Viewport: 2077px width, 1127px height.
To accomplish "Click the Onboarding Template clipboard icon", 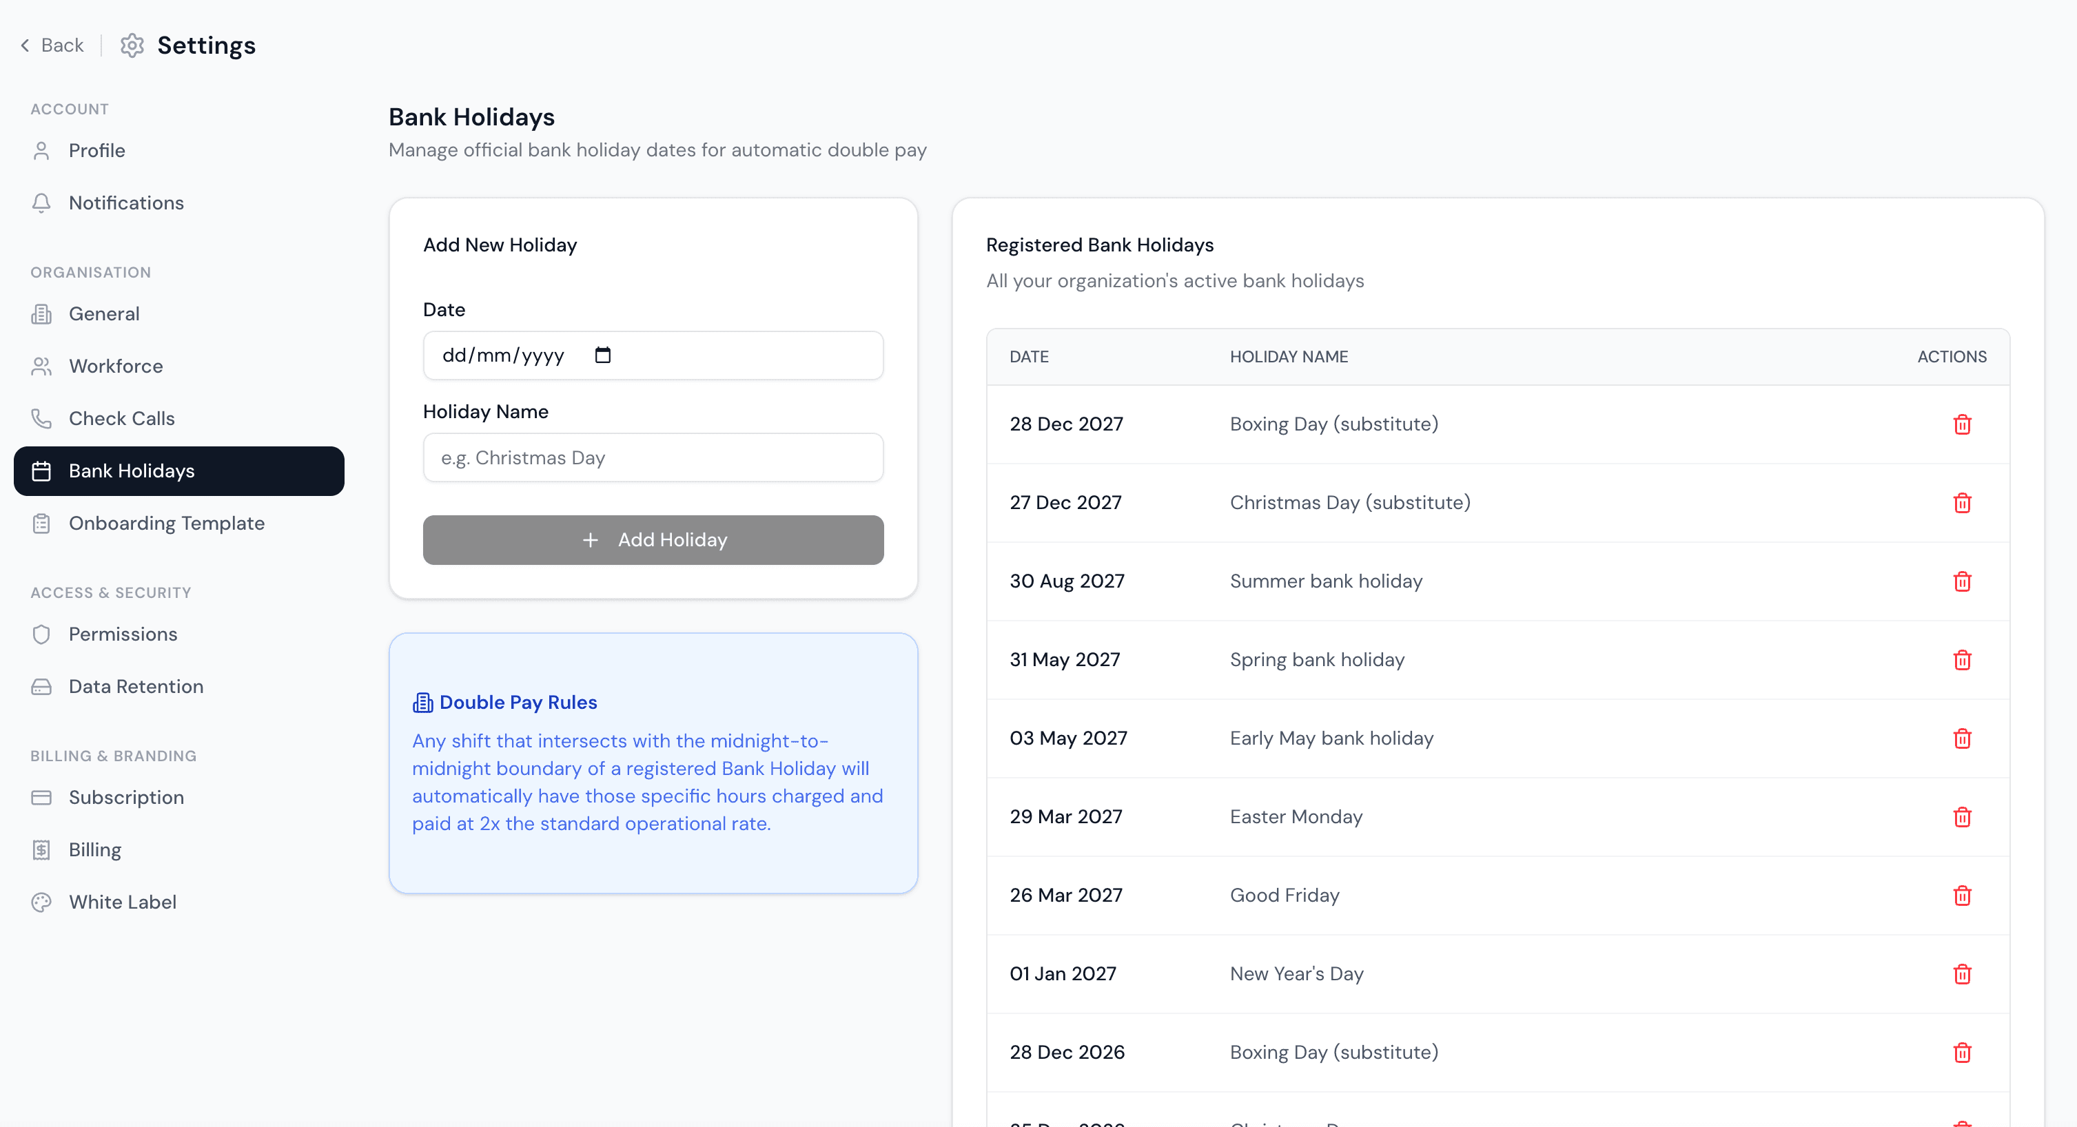I will (41, 523).
